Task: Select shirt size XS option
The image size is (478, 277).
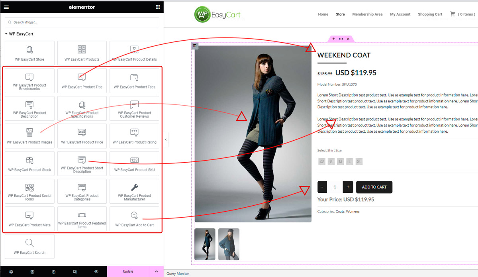Action: point(322,161)
